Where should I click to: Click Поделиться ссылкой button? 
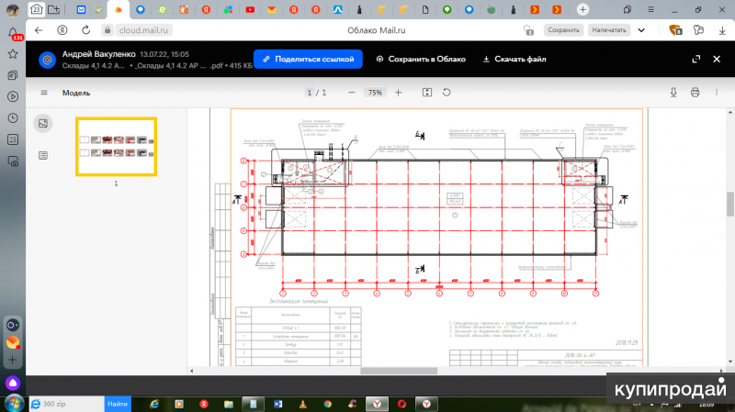(x=308, y=59)
